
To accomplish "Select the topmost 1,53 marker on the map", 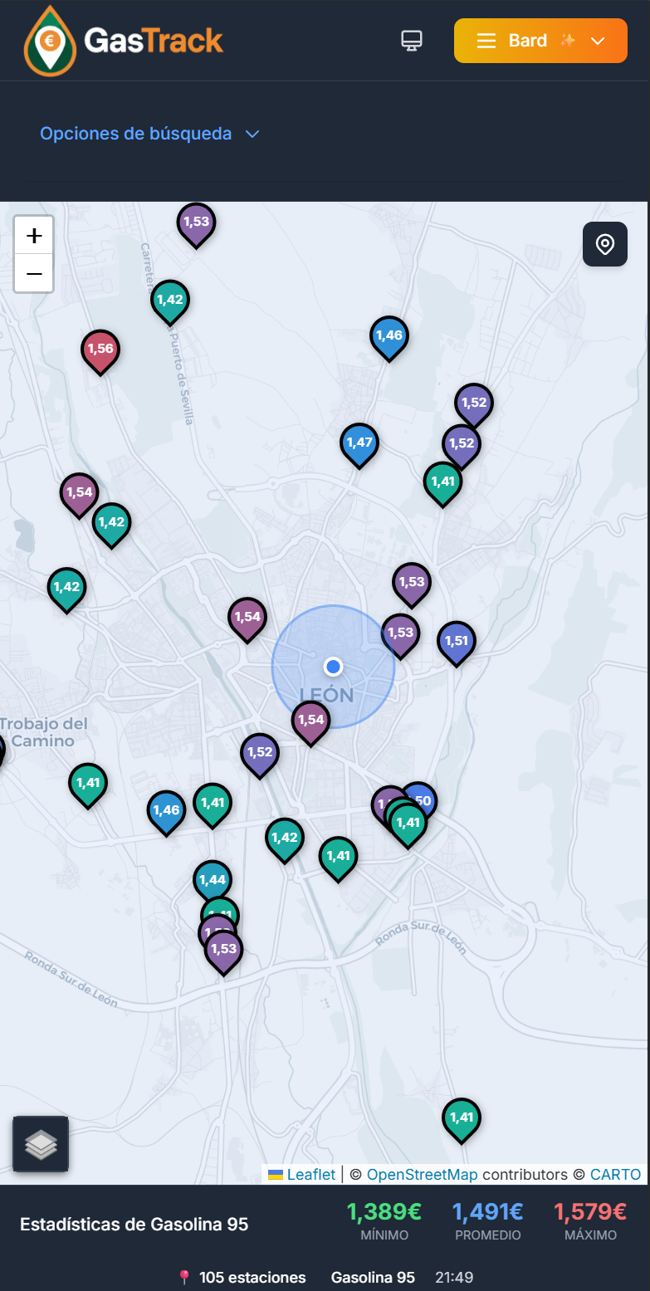I will point(197,224).
